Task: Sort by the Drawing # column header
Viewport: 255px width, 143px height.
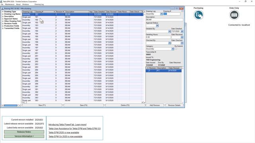Action: tap(45, 12)
